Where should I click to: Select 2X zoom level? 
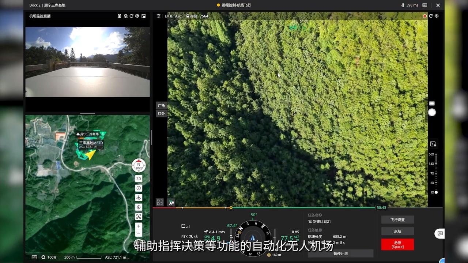pos(432,183)
